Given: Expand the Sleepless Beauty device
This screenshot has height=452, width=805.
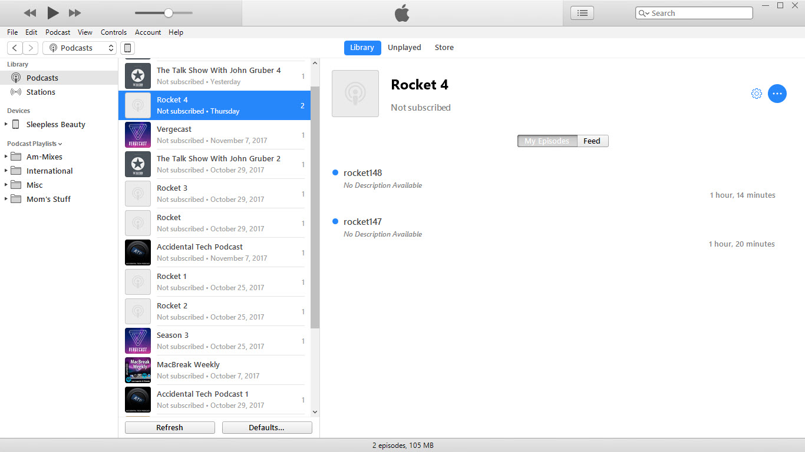Looking at the screenshot, I should pos(6,124).
